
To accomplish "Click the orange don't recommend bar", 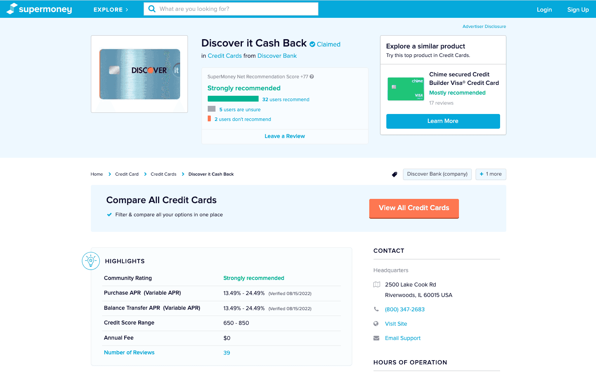I will (x=209, y=119).
